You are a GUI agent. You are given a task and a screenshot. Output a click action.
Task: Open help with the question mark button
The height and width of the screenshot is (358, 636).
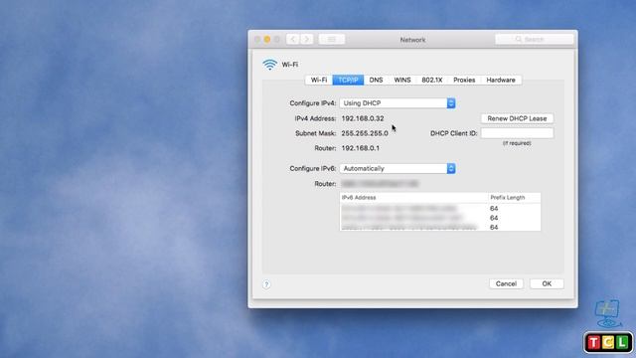pyautogui.click(x=266, y=284)
